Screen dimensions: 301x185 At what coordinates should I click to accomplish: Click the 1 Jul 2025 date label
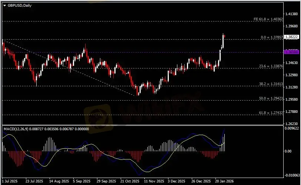10,182
